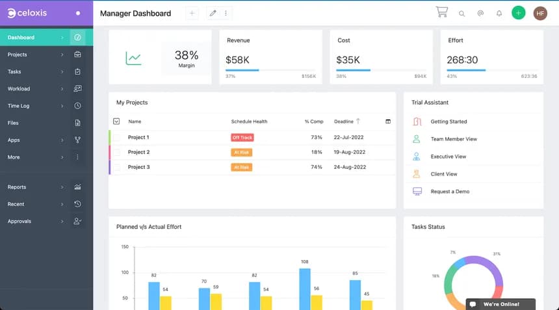The height and width of the screenshot is (310, 559).
Task: Select Approvals in the sidebar menu
Action: click(x=19, y=222)
